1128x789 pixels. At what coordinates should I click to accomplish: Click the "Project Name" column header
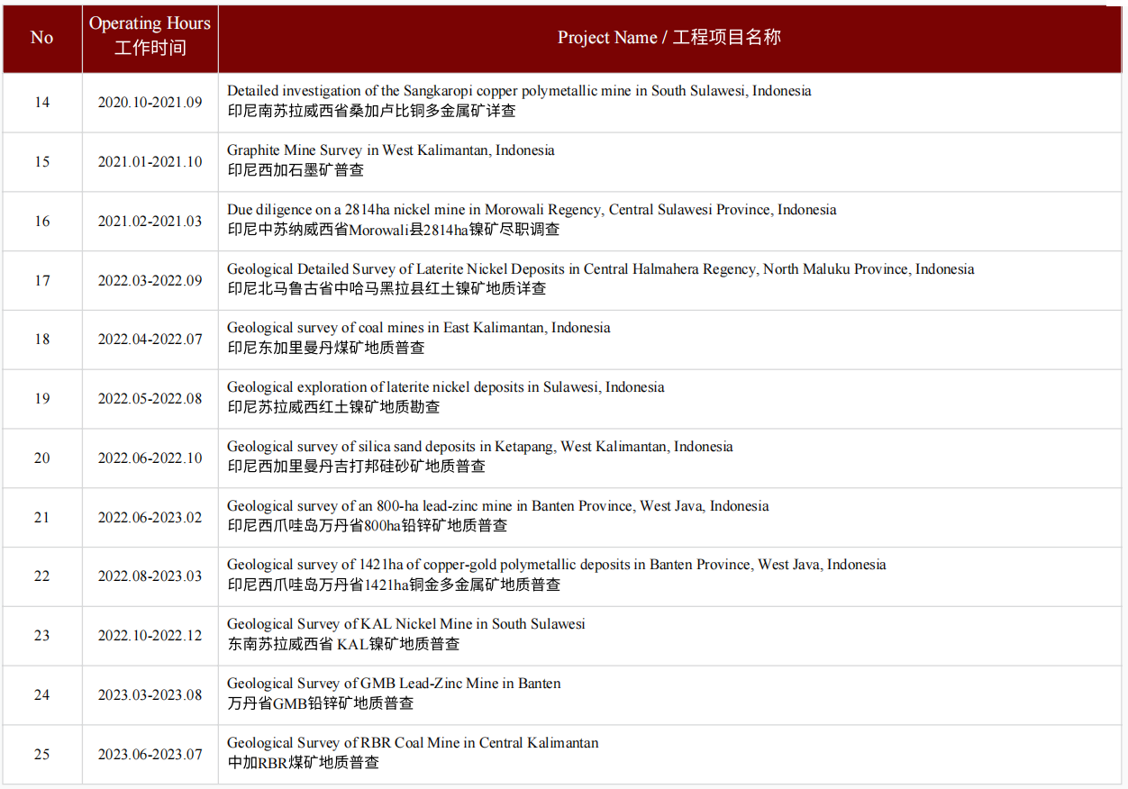[x=669, y=38]
